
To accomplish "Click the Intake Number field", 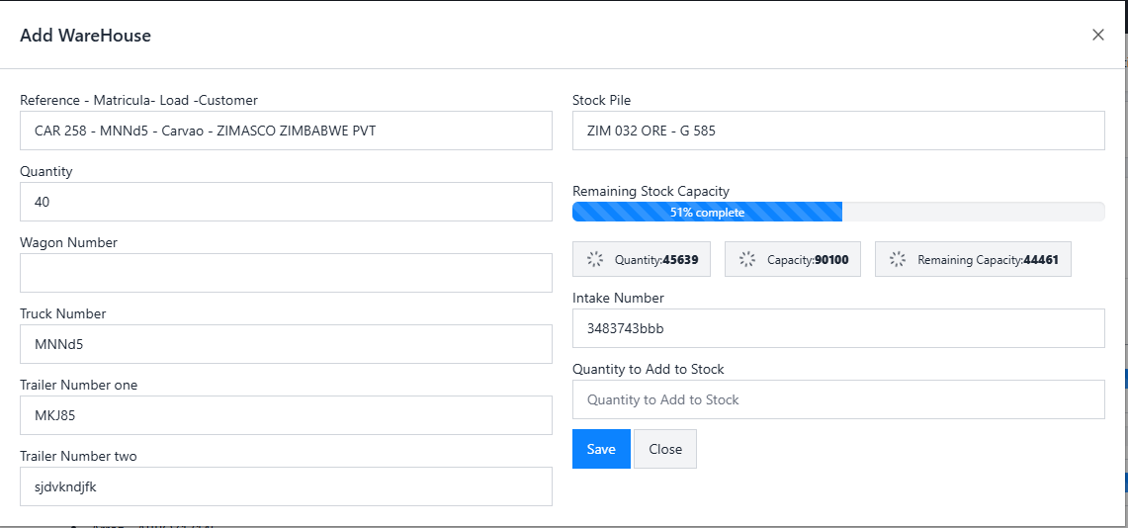I will 837,328.
